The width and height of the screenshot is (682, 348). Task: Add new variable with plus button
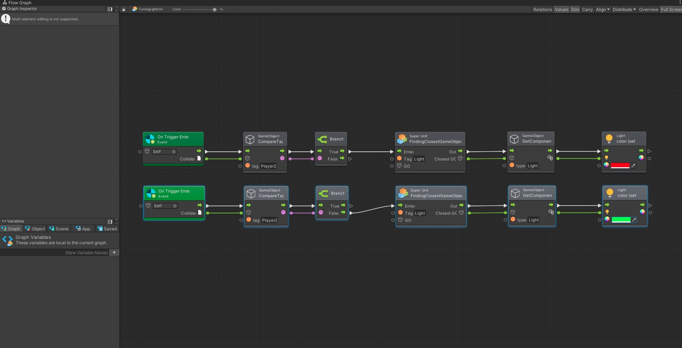click(114, 252)
